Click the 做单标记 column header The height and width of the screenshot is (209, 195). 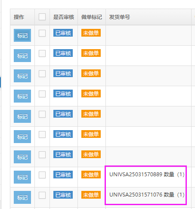[x=92, y=17]
